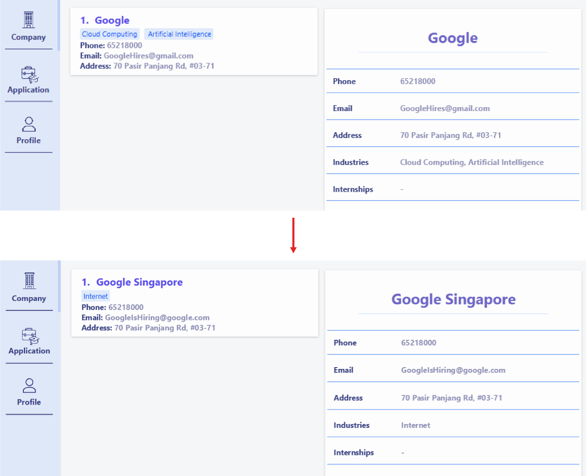
Task: Select the '1. Google Singapore' card title
Action: click(x=132, y=282)
